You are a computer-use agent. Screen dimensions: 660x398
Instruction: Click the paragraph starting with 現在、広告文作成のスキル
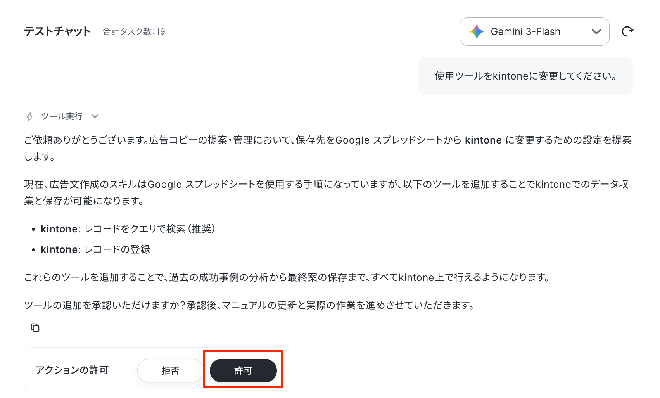[x=326, y=192]
